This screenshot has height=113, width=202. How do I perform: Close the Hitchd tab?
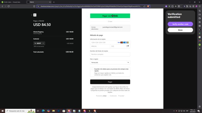point(50,2)
